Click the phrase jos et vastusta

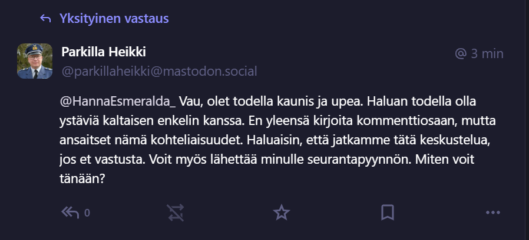(x=98, y=159)
